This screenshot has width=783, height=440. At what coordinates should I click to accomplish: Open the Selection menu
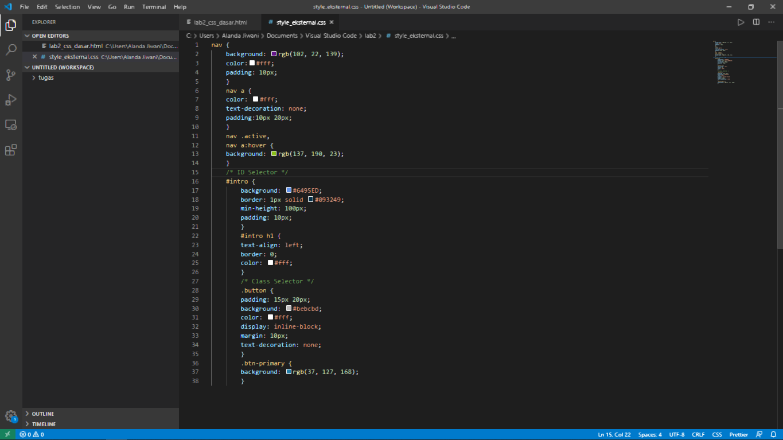(x=67, y=7)
